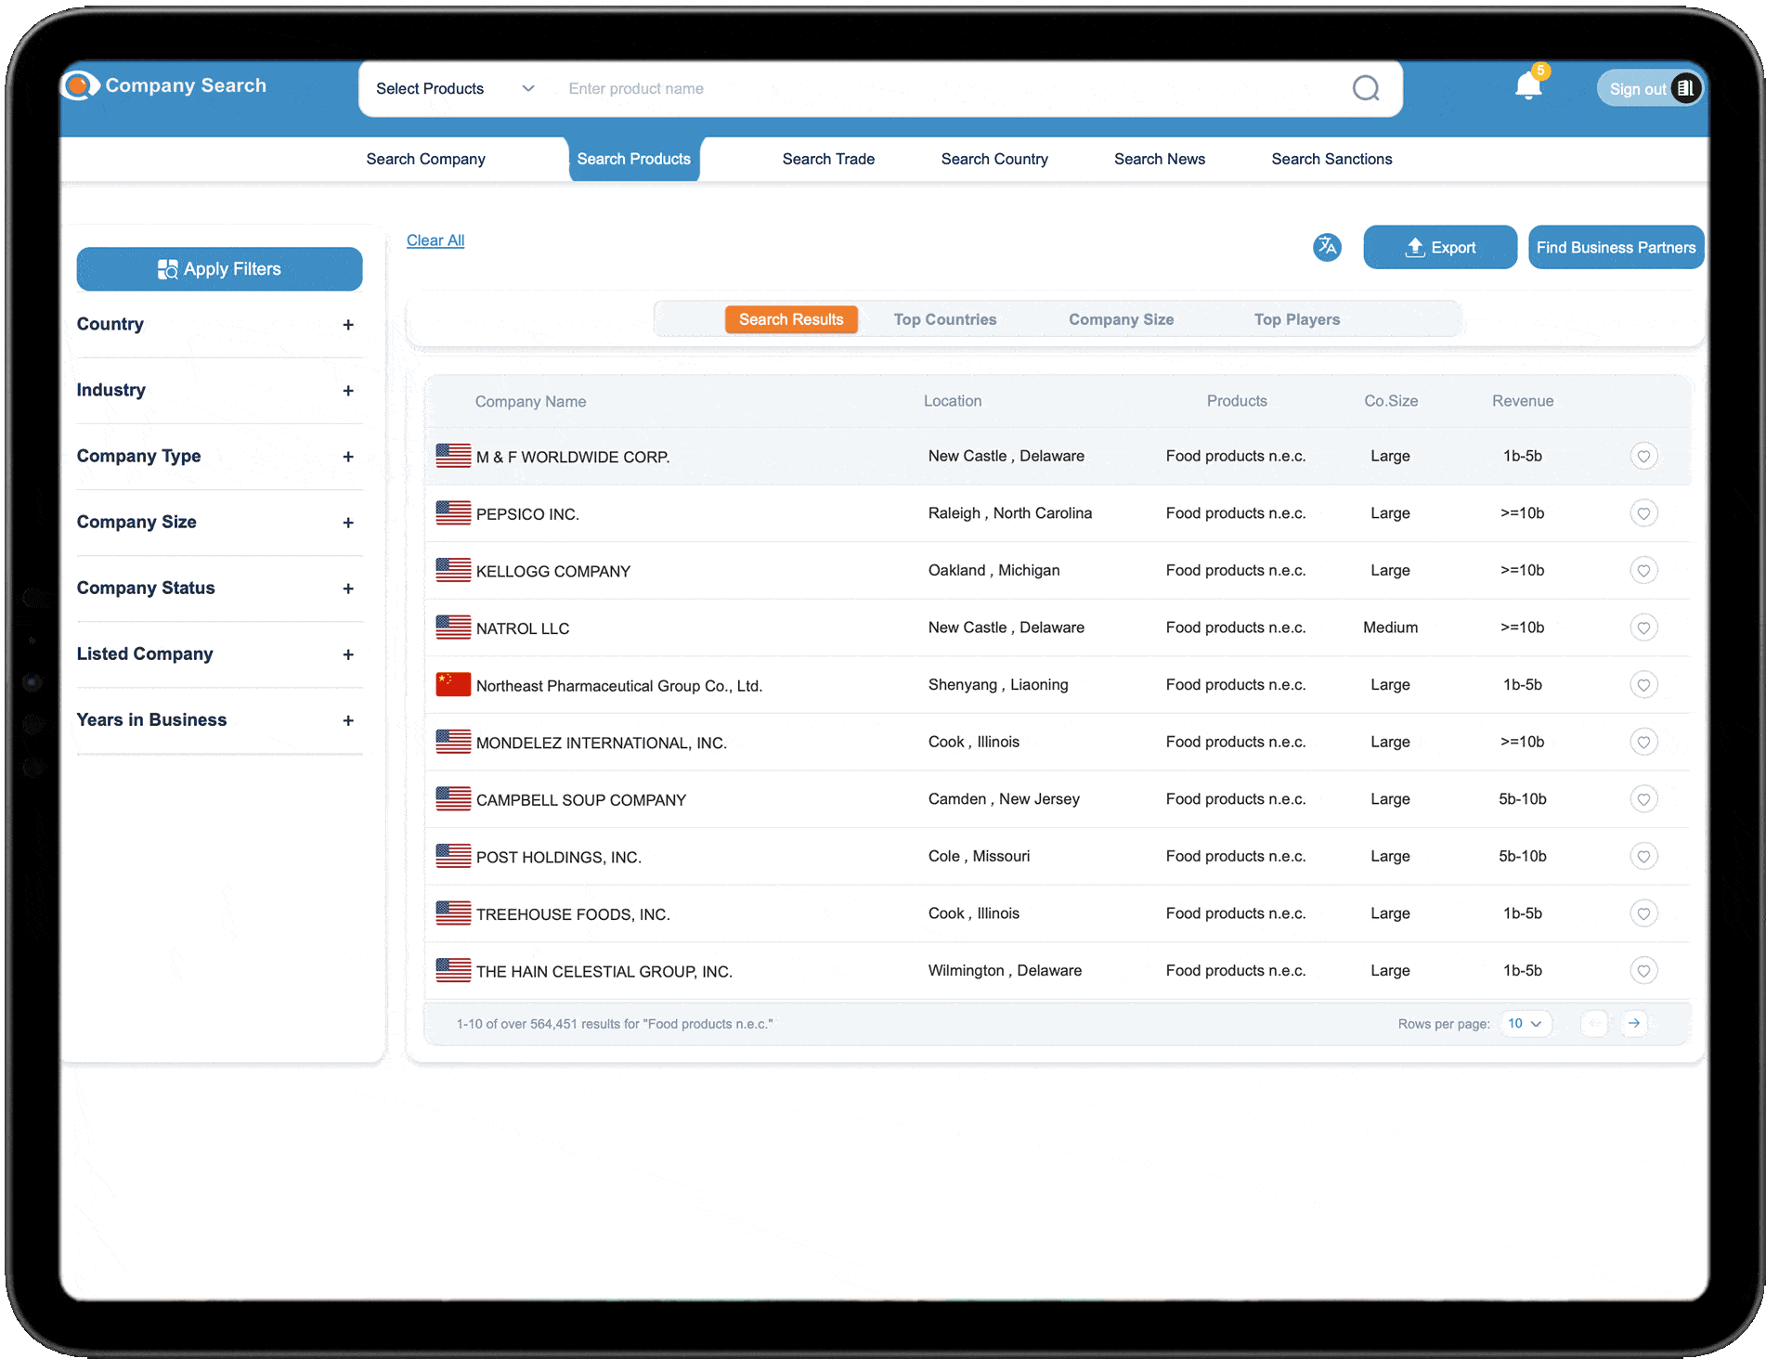Click location Camden , New Jersey
This screenshot has width=1766, height=1359.
tap(1004, 798)
